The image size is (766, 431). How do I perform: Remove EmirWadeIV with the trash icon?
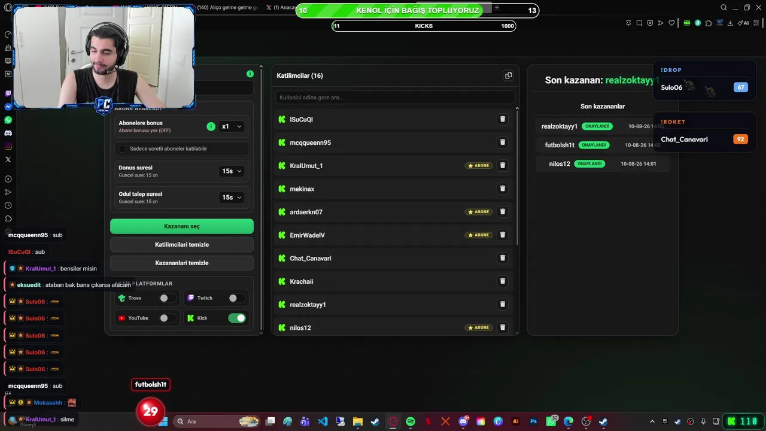pos(503,235)
